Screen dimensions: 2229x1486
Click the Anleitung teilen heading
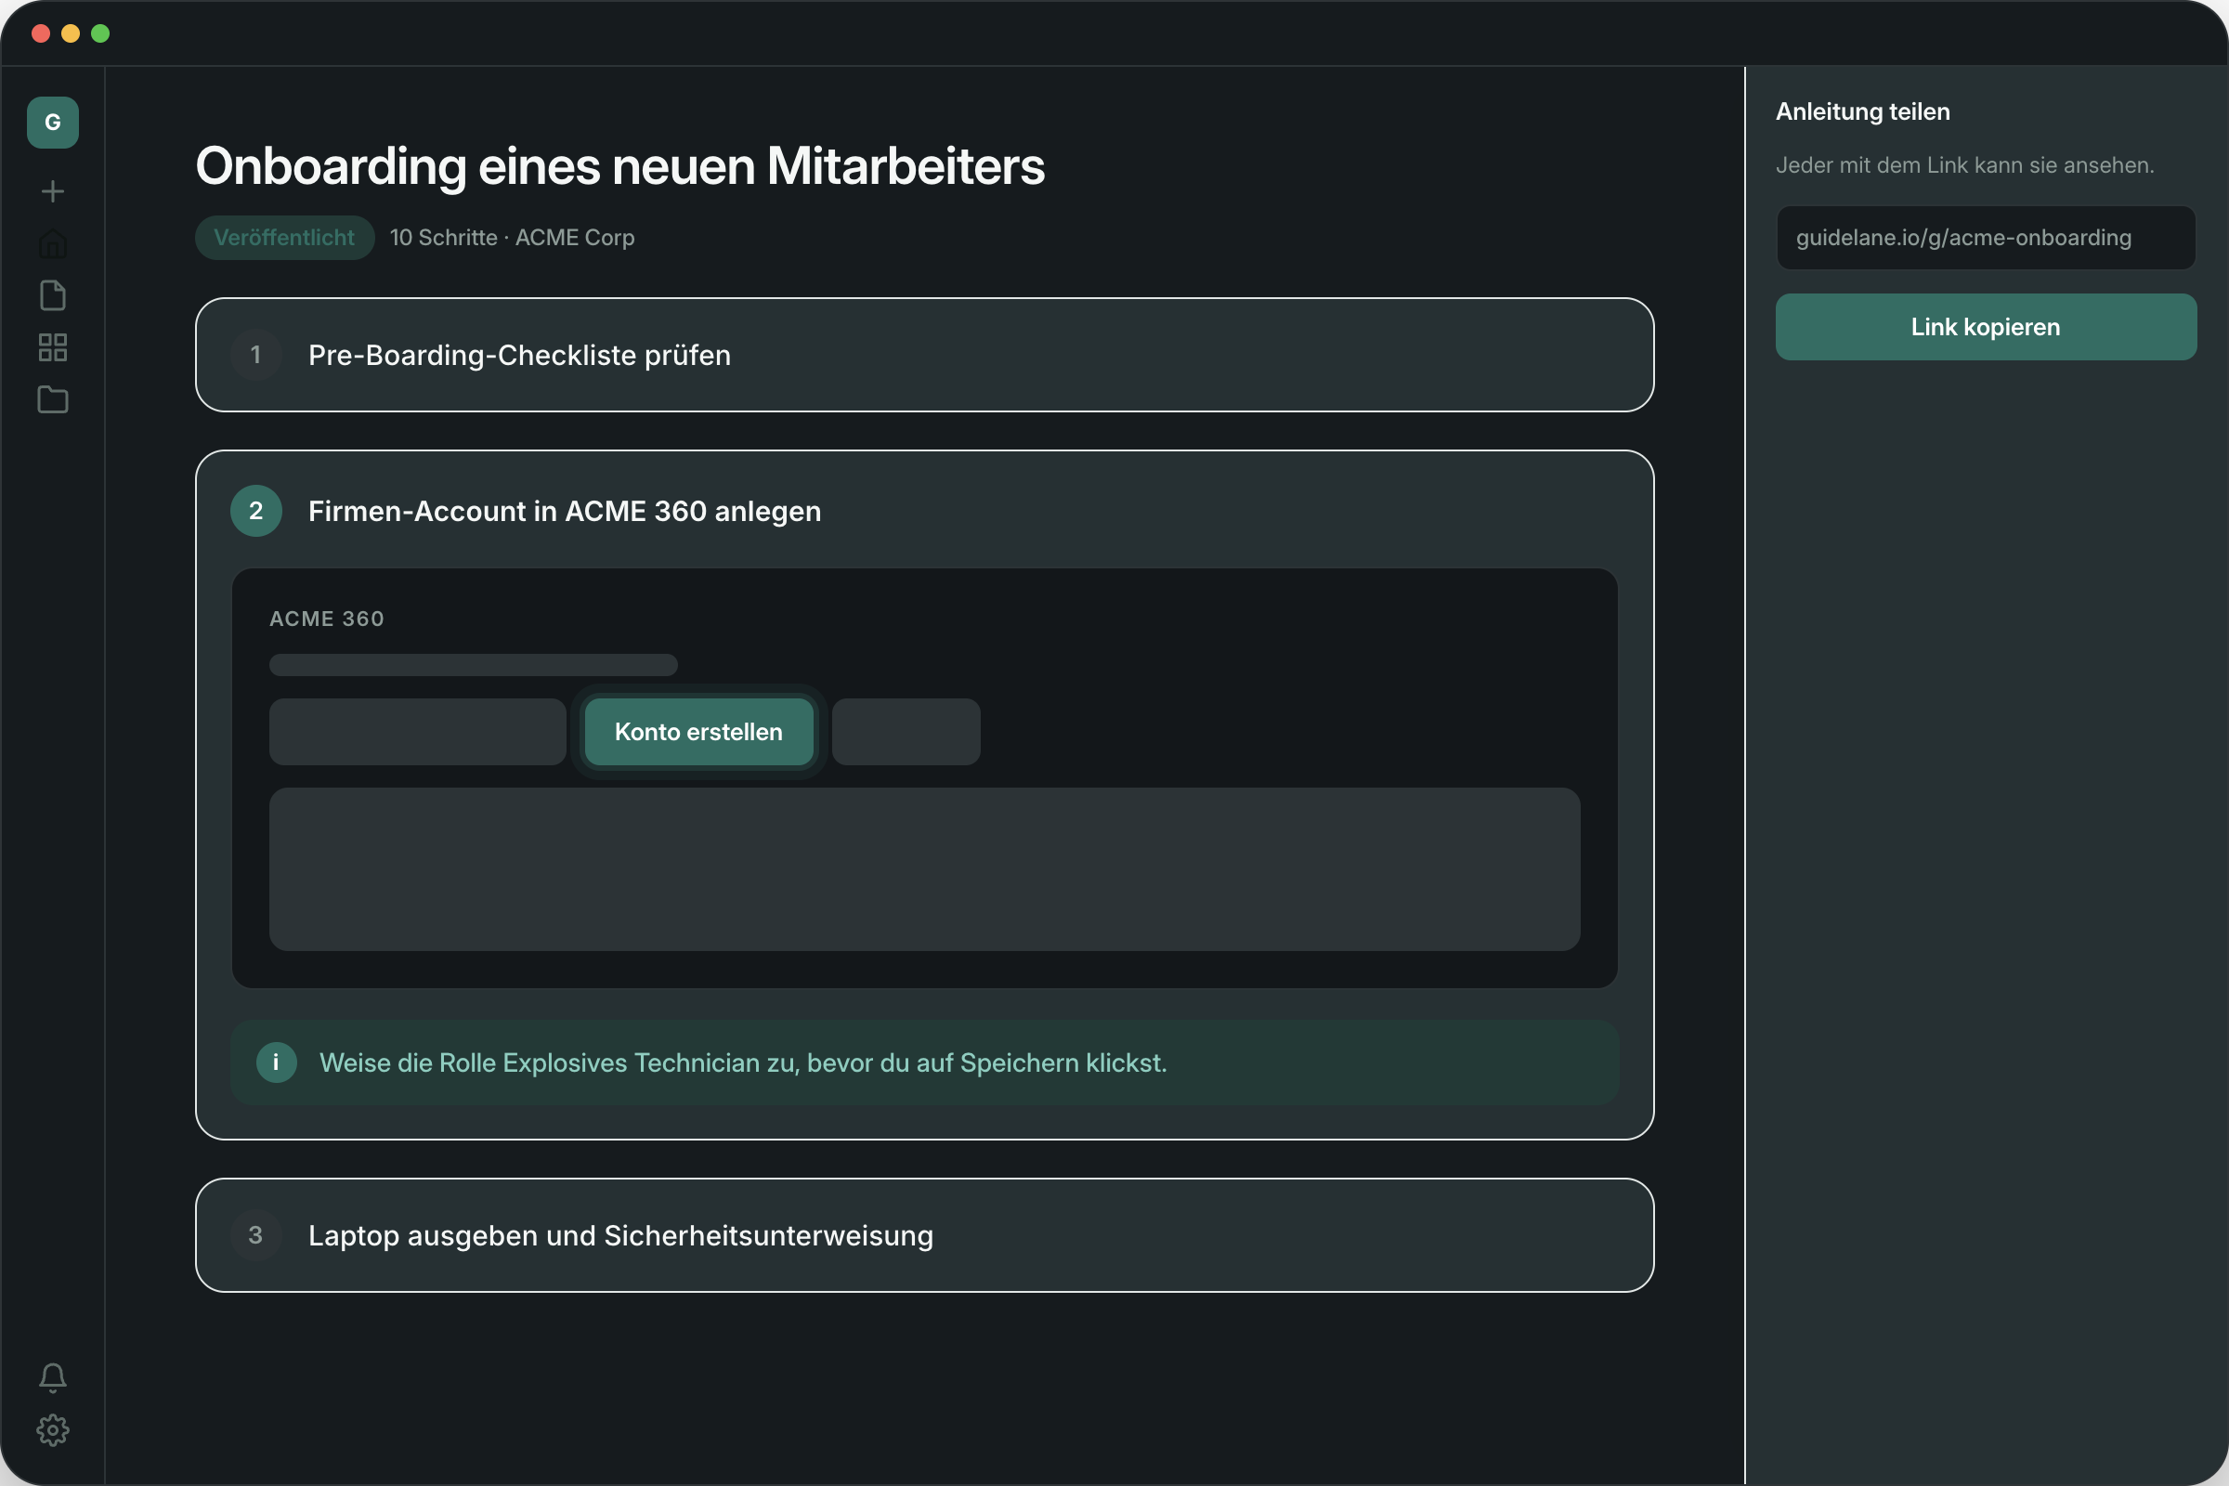[1862, 111]
